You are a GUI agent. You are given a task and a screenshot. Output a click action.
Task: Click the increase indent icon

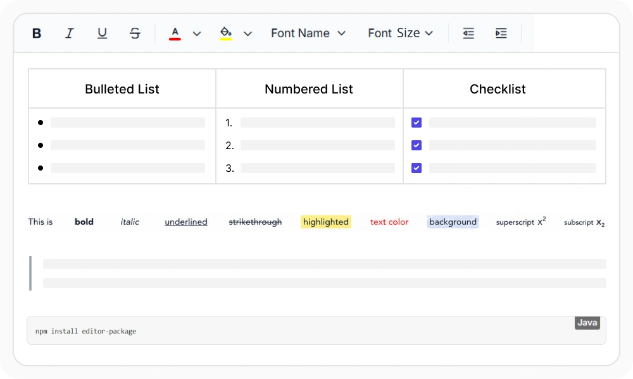click(x=501, y=33)
